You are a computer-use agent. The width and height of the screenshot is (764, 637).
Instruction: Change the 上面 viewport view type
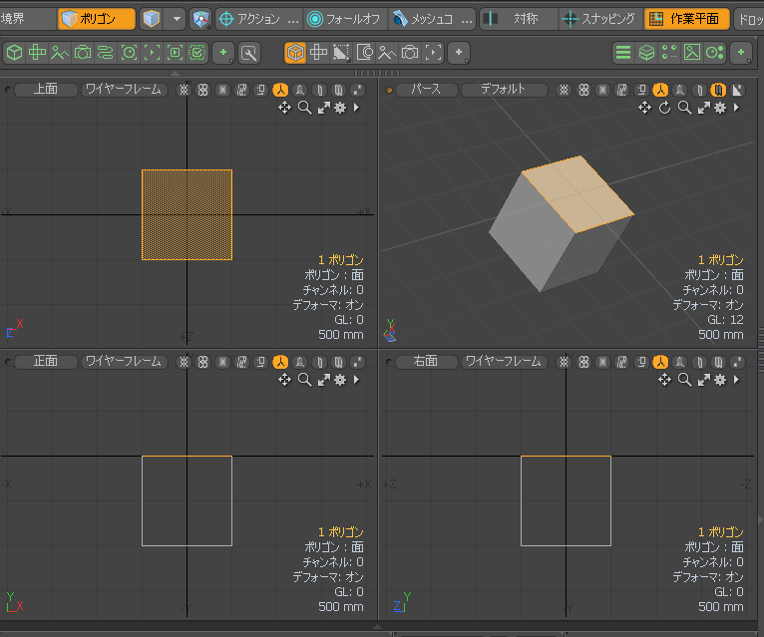[45, 90]
